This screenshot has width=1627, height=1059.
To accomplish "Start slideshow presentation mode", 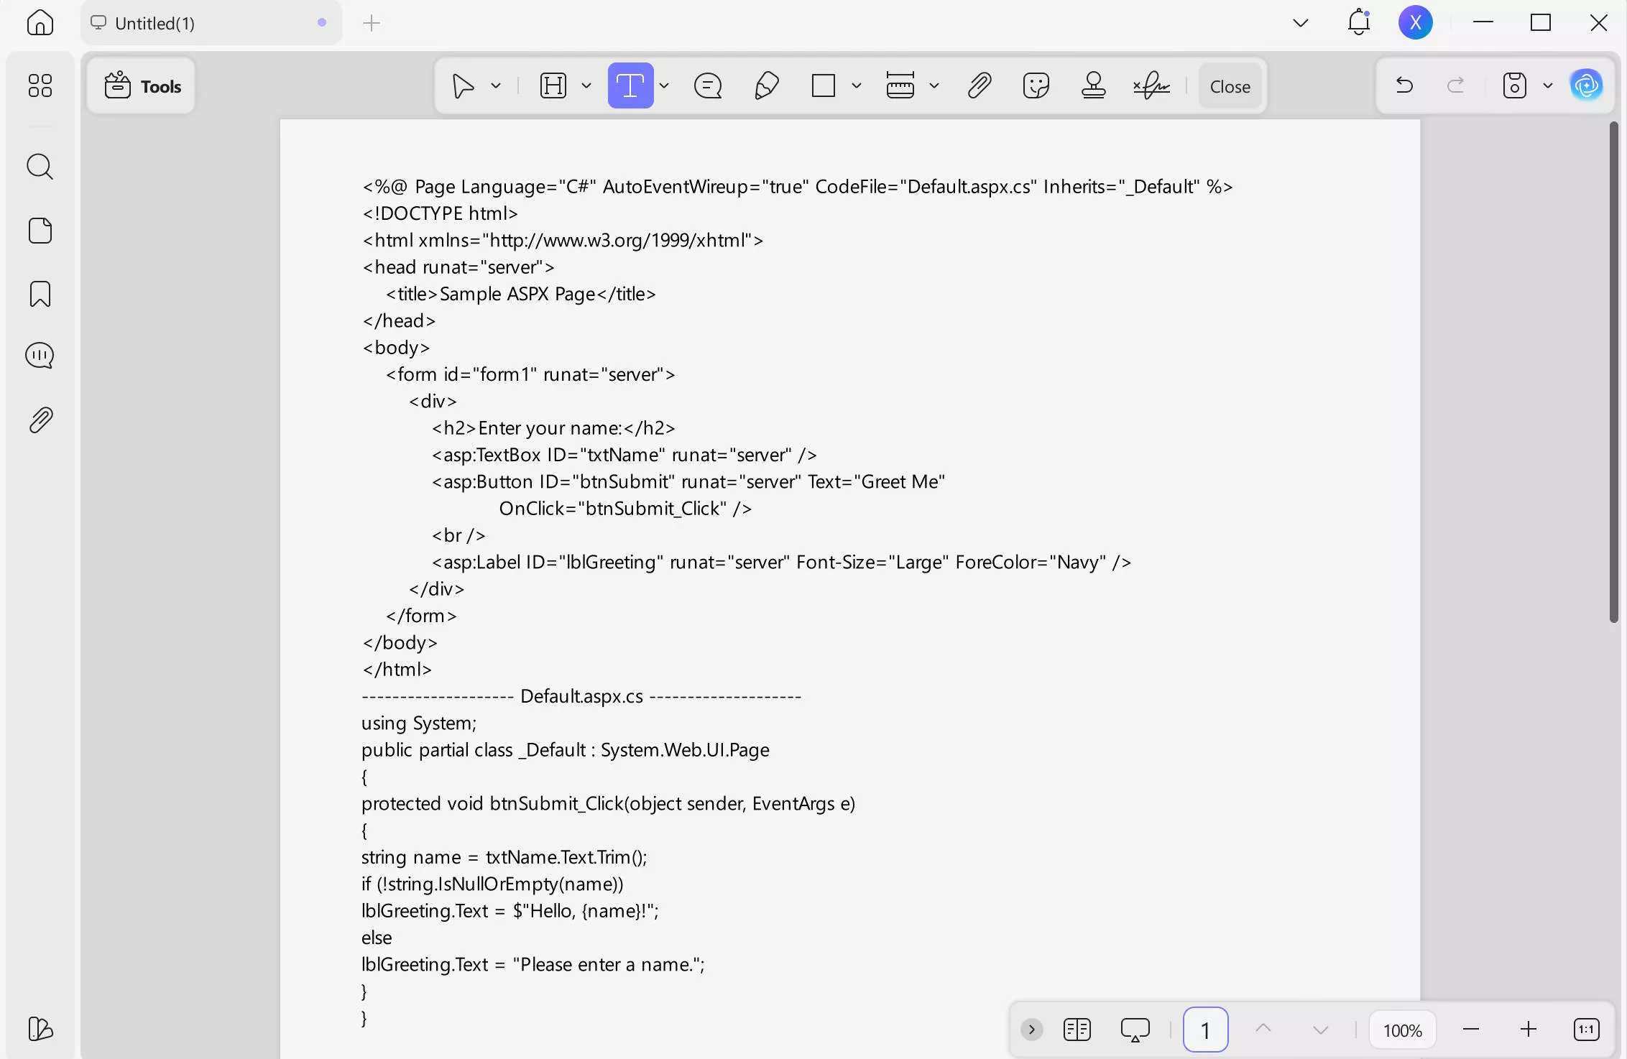I will click(x=1135, y=1030).
